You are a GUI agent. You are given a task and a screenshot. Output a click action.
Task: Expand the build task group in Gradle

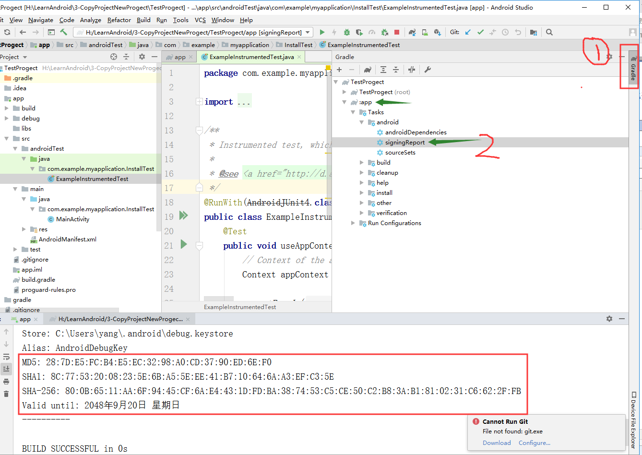pos(362,163)
